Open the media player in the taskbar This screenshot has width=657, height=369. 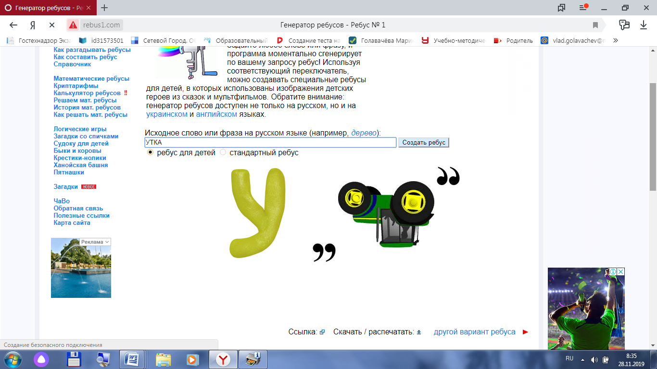tap(192, 359)
